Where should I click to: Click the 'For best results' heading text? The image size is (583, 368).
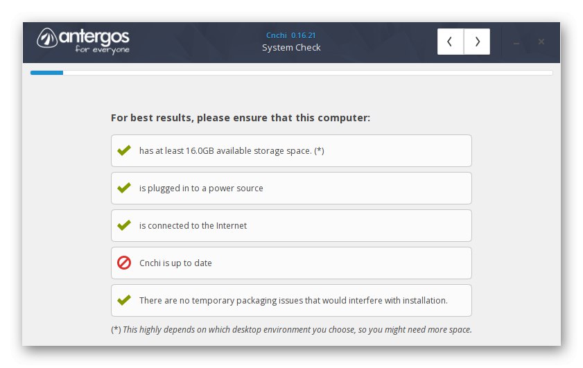241,118
